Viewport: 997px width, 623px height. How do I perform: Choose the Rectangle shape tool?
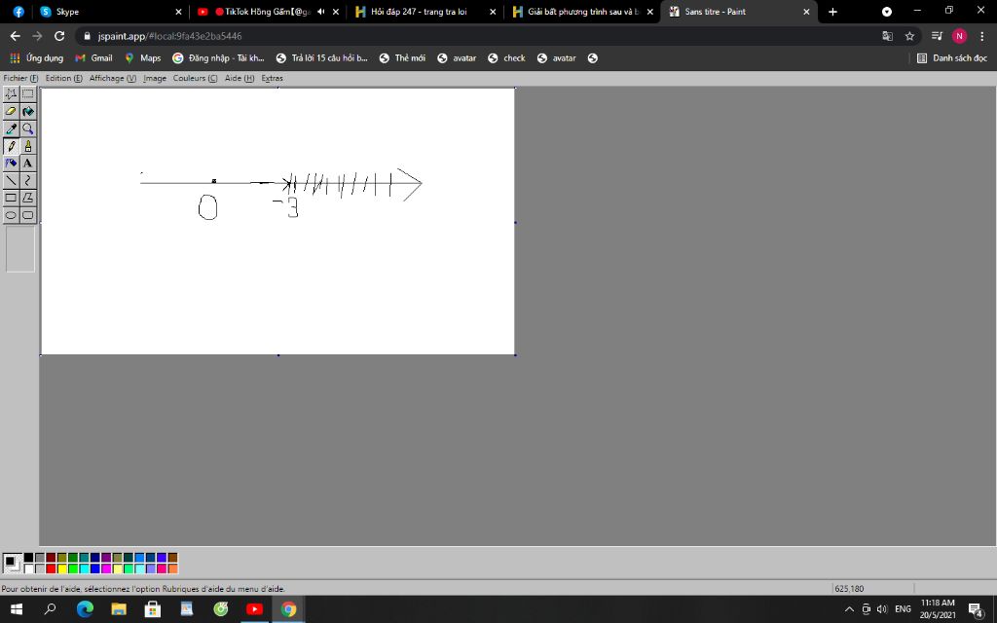tap(11, 198)
